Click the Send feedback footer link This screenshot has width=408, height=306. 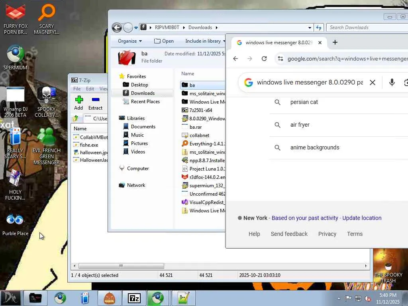[x=289, y=234]
